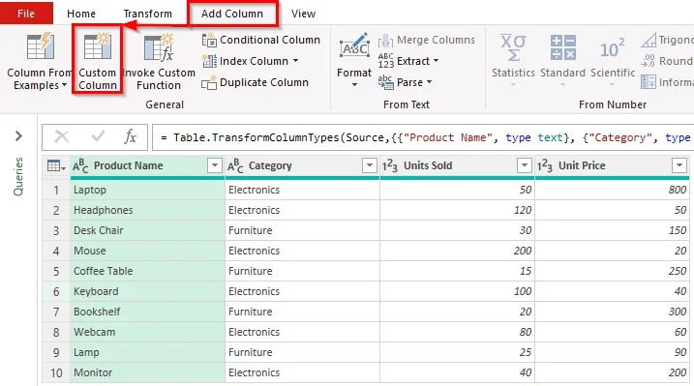Click Category column data type icon
The image size is (694, 386).
tap(235, 165)
